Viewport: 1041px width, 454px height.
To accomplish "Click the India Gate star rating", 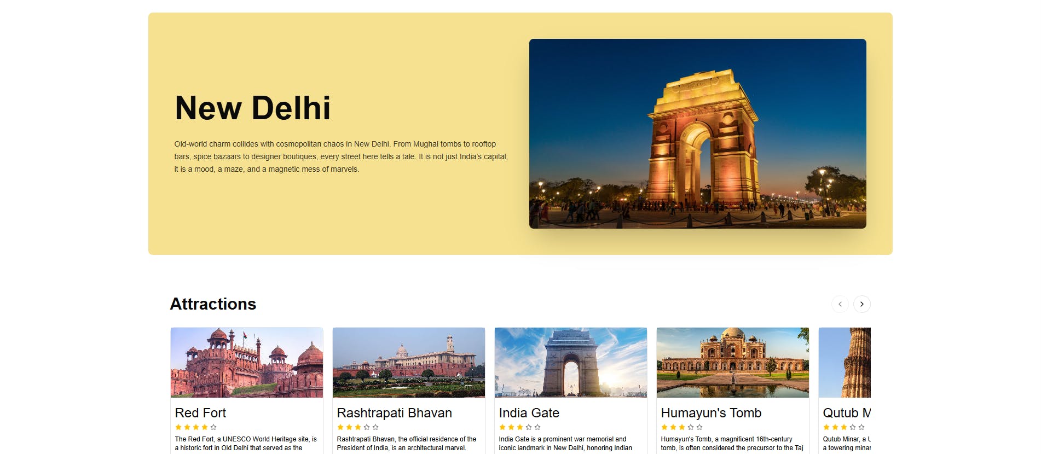I will point(520,427).
